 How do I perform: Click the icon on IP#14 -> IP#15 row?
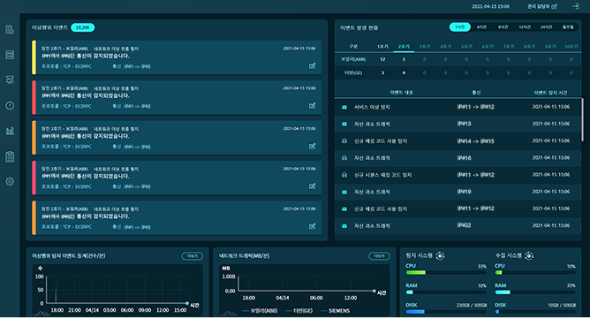point(344,140)
